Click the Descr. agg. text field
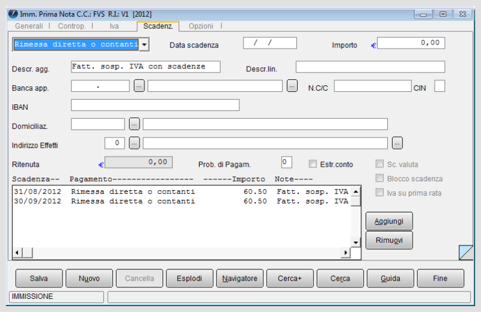This screenshot has width=481, height=312. click(x=146, y=67)
